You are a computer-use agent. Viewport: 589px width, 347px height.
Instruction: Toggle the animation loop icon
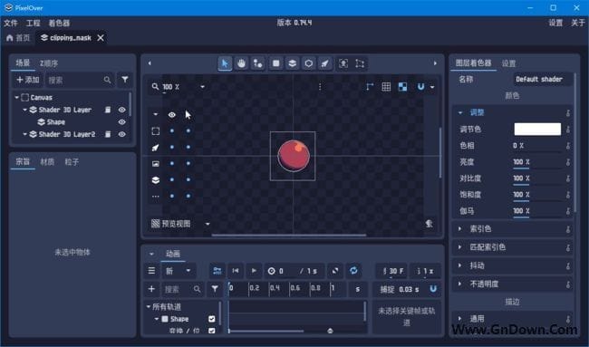[353, 271]
